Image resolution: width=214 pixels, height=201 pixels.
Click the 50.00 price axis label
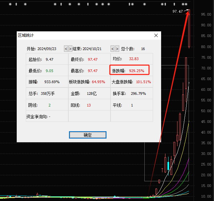206,111
